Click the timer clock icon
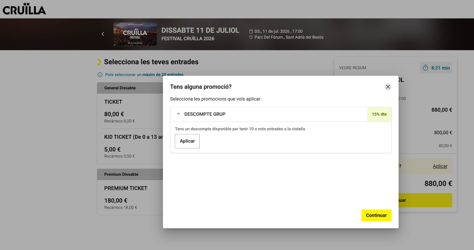The image size is (474, 250). 425,68
